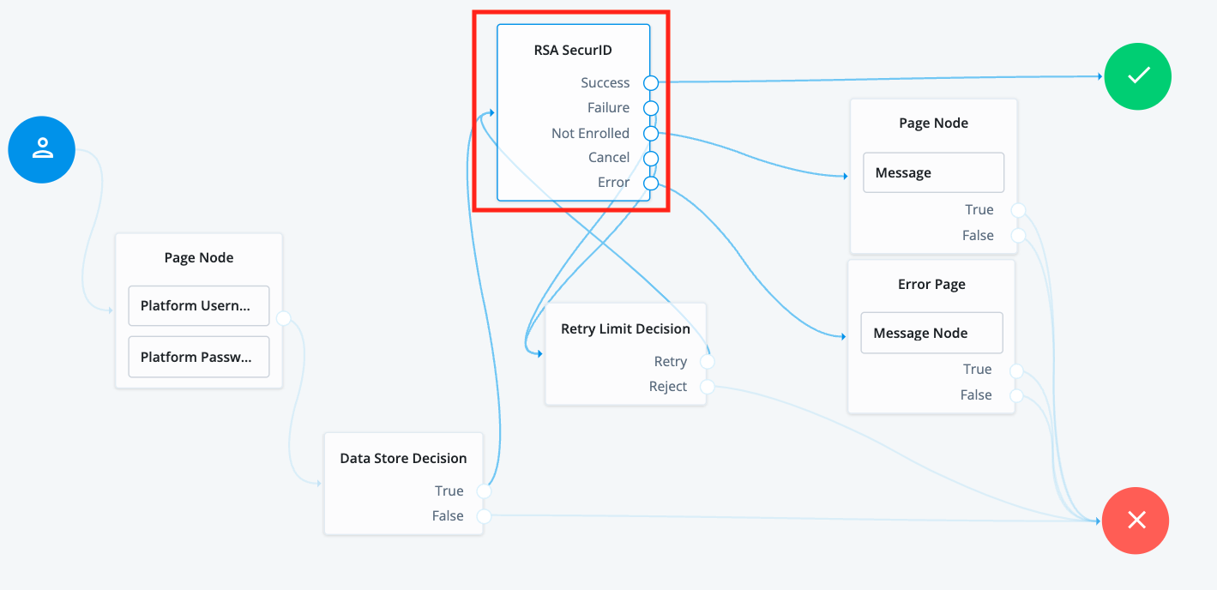The image size is (1217, 590).
Task: Click the RSA SecurID Failure outcome connector
Action: coord(651,108)
